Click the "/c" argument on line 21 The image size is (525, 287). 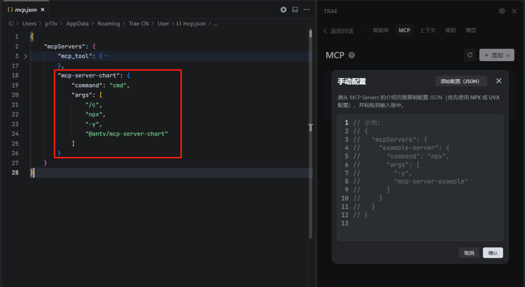(92, 105)
